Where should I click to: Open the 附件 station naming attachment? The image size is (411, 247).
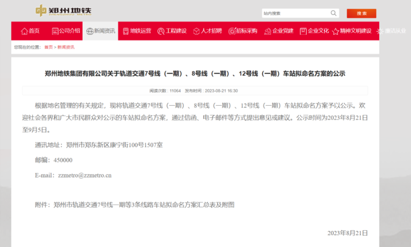pyautogui.click(x=144, y=205)
